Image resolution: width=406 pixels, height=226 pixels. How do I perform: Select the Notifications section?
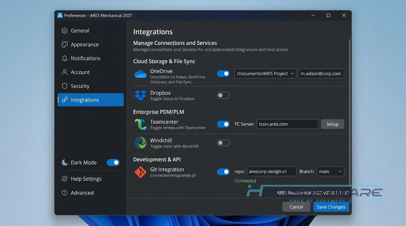tap(91, 58)
